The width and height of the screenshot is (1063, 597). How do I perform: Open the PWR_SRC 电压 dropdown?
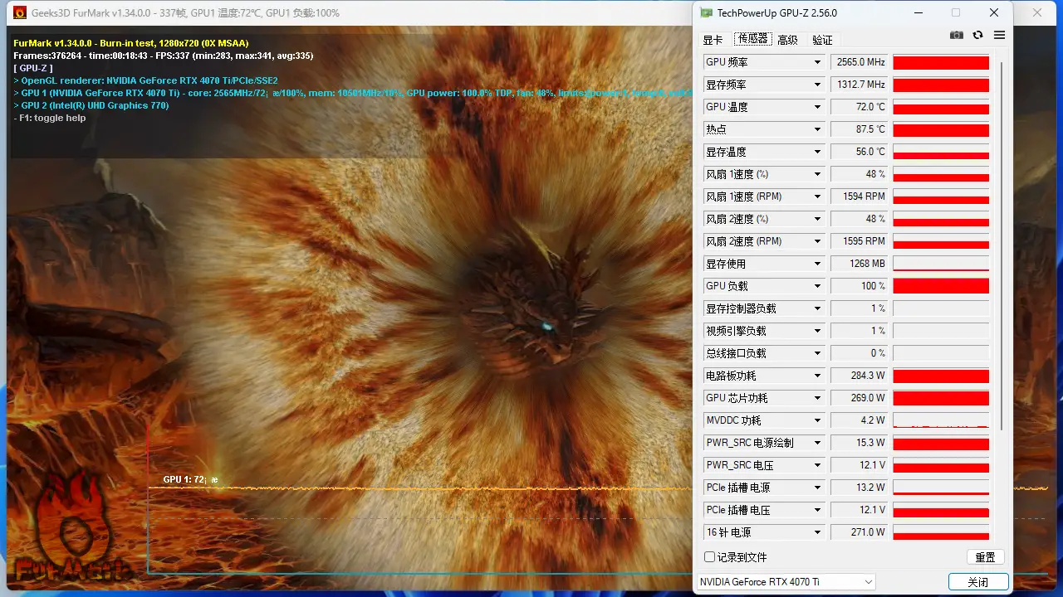click(817, 465)
